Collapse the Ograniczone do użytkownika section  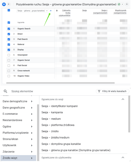pyautogui.click(x=123, y=157)
